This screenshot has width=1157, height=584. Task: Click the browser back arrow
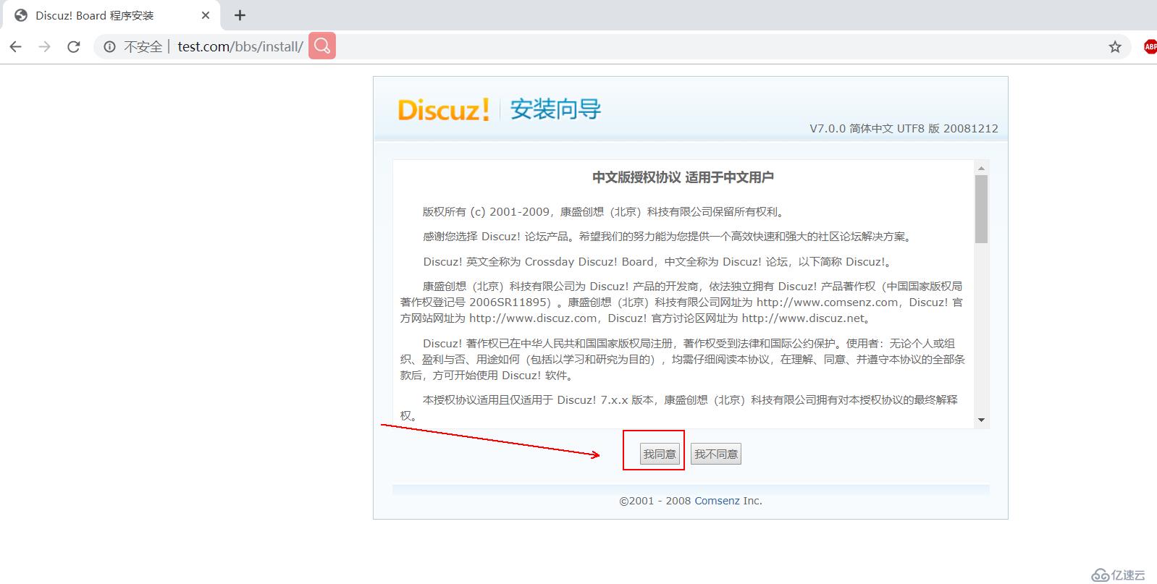tap(16, 47)
